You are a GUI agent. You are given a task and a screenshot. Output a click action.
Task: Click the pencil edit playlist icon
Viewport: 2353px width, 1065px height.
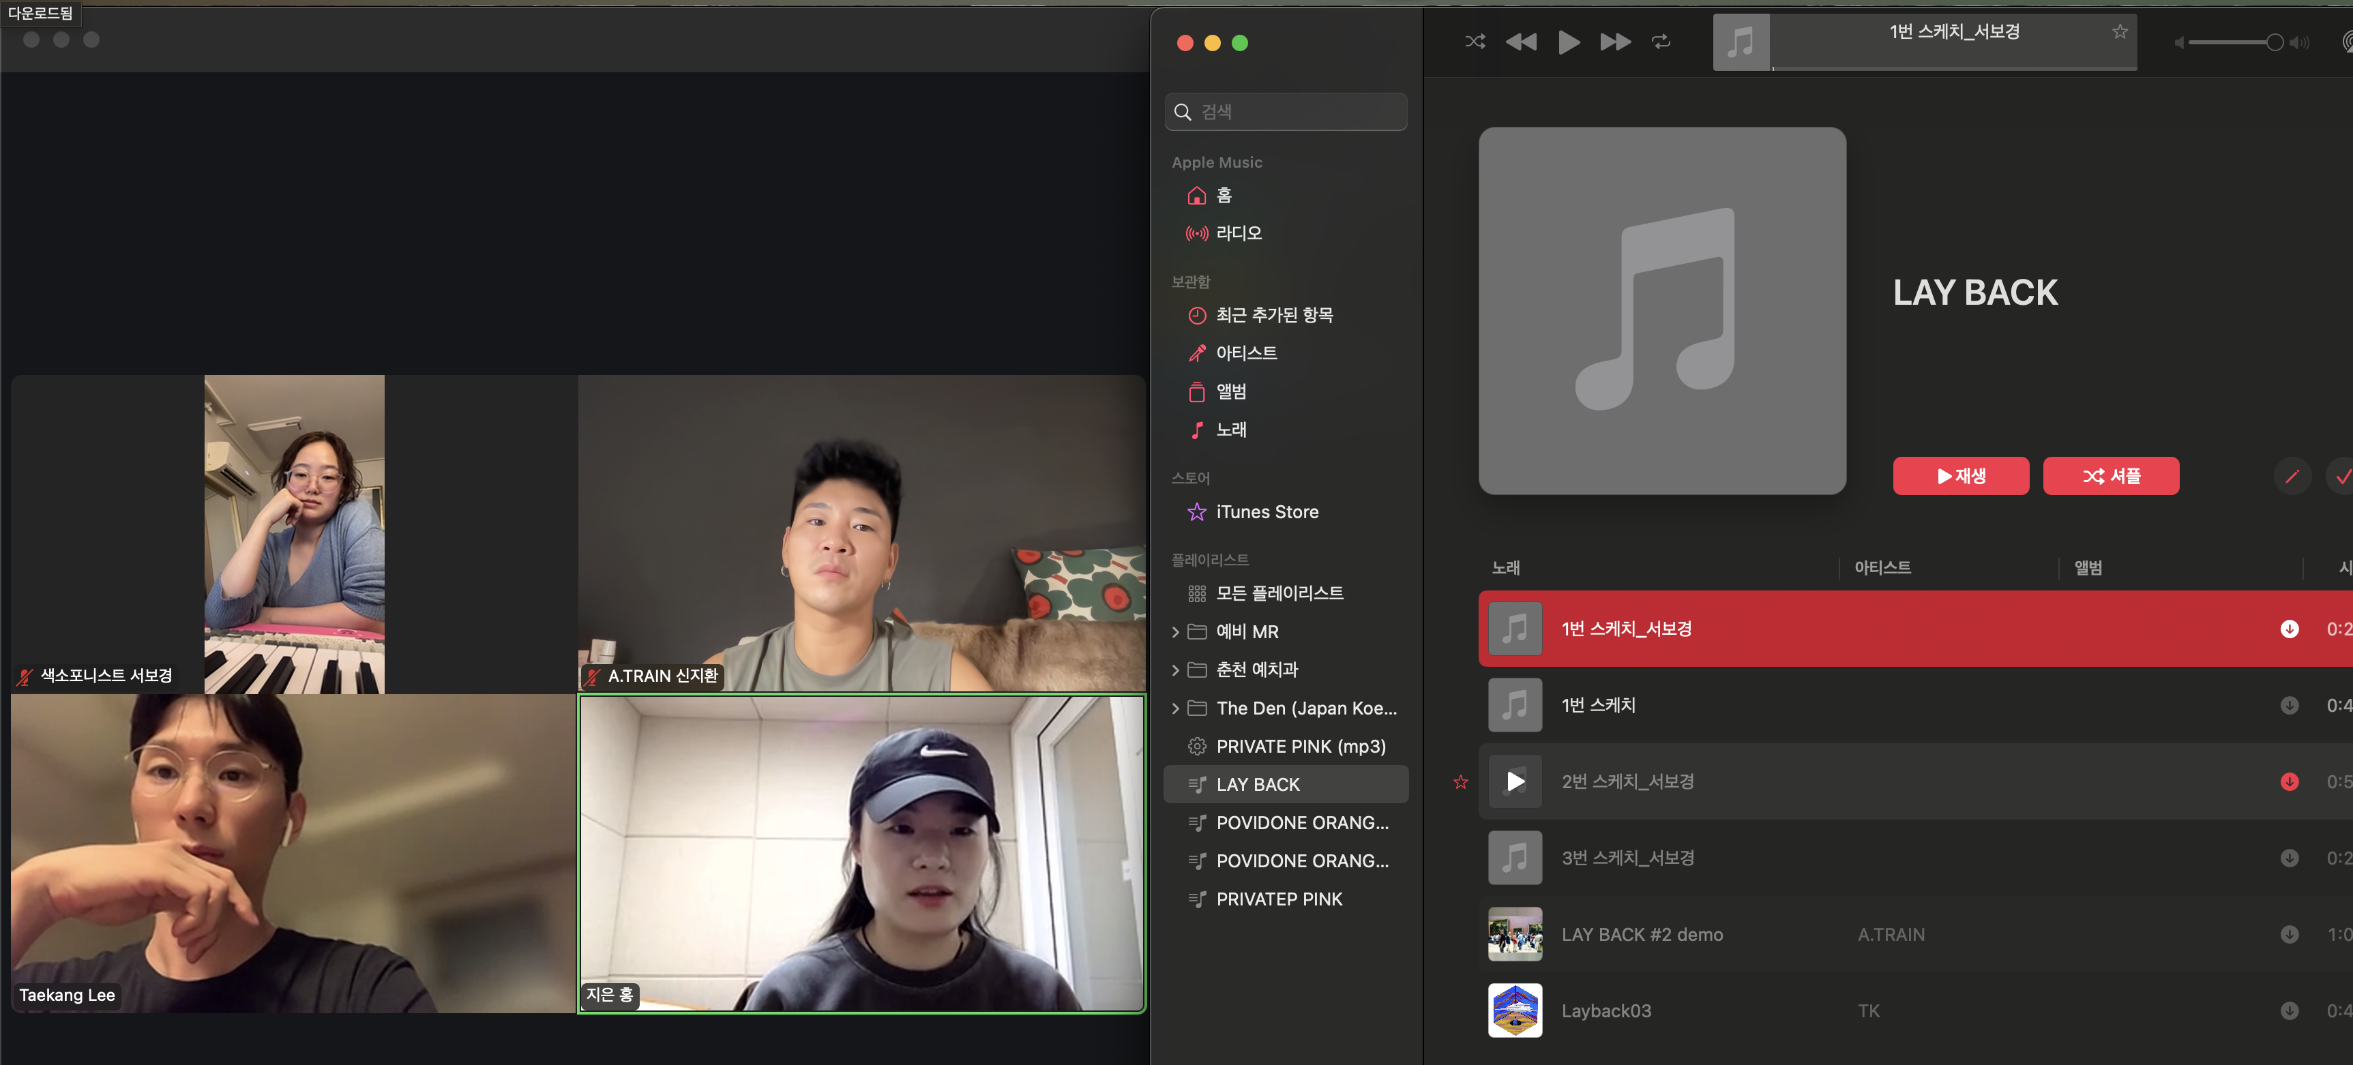point(2291,476)
